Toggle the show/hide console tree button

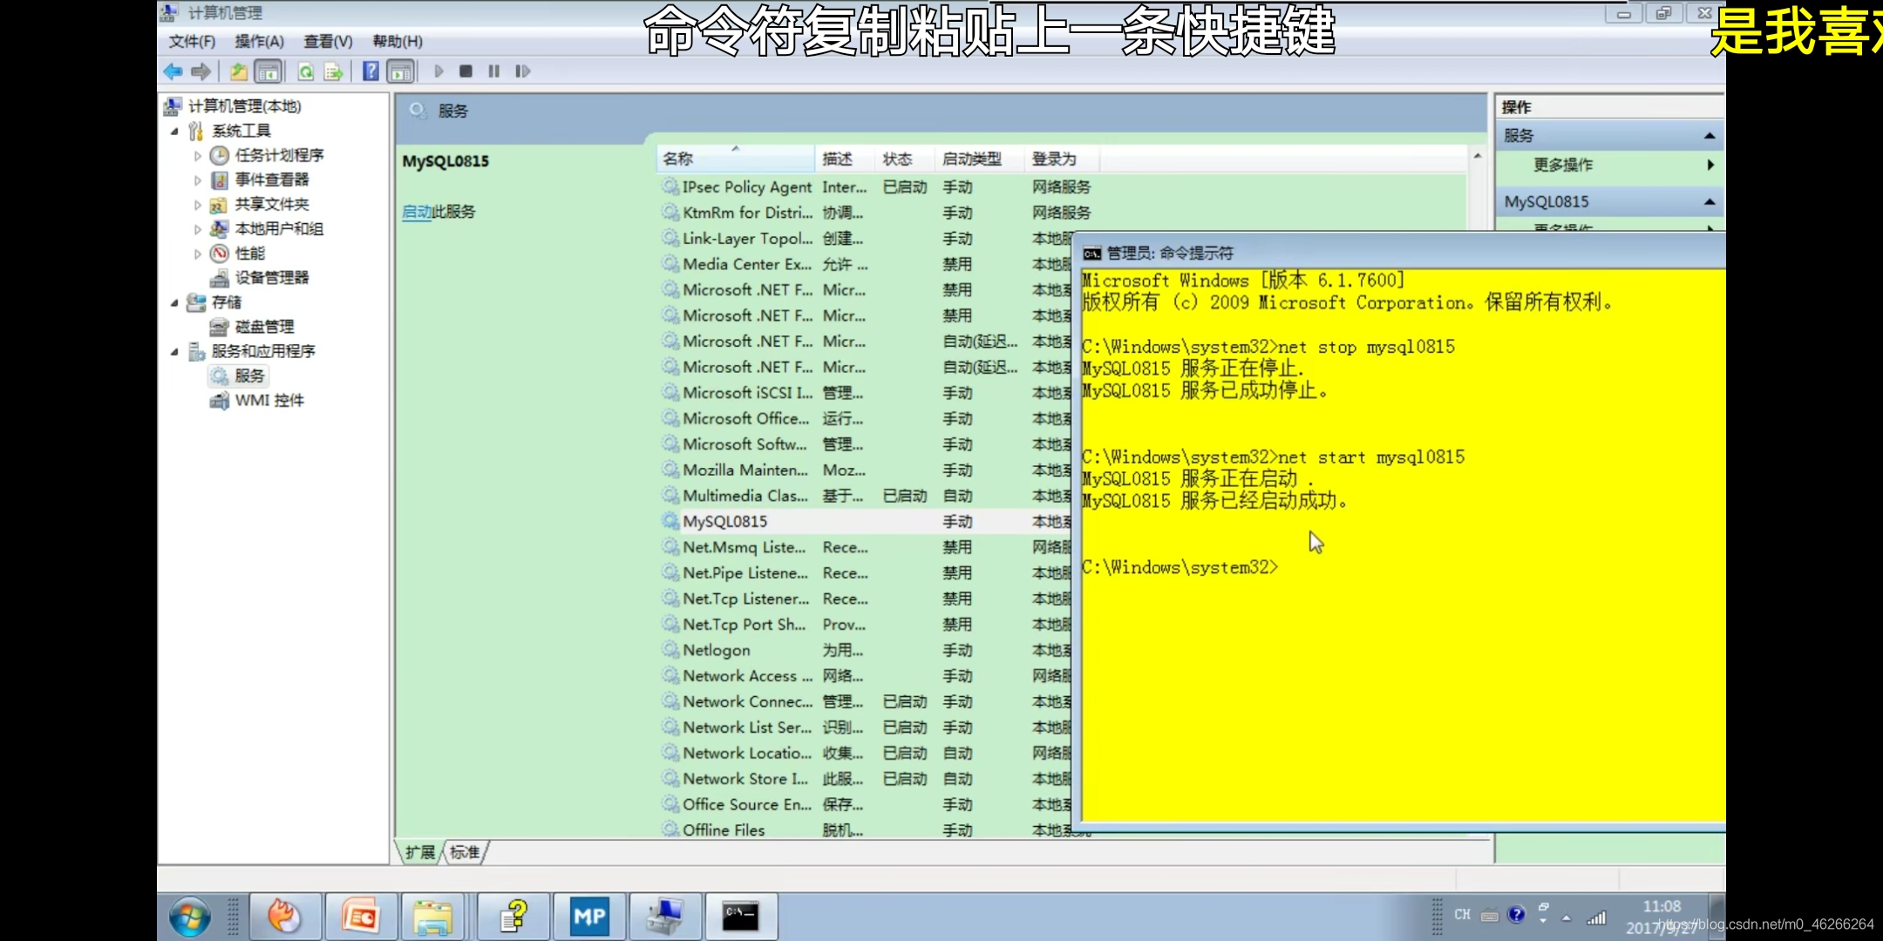(269, 71)
